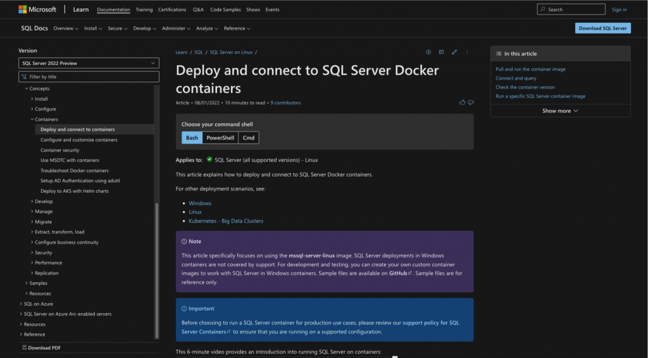Open the Shows tab
This screenshot has width=648, height=358.
pyautogui.click(x=253, y=9)
